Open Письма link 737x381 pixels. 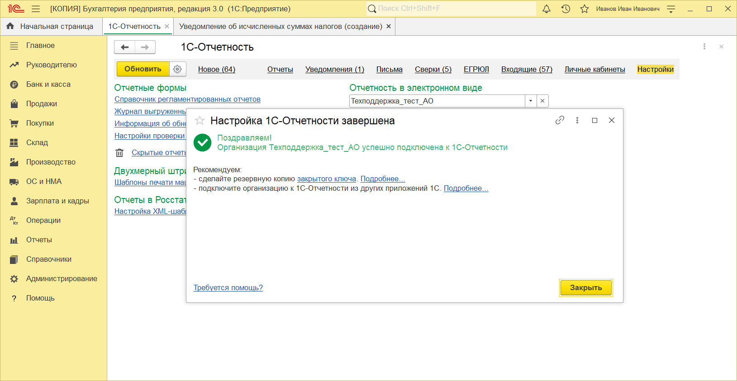click(x=390, y=69)
